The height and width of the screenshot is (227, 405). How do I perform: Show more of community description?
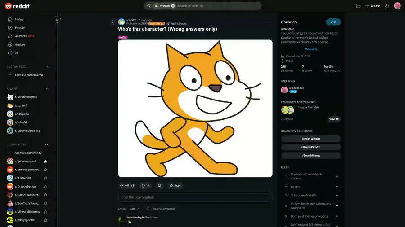coord(310,49)
